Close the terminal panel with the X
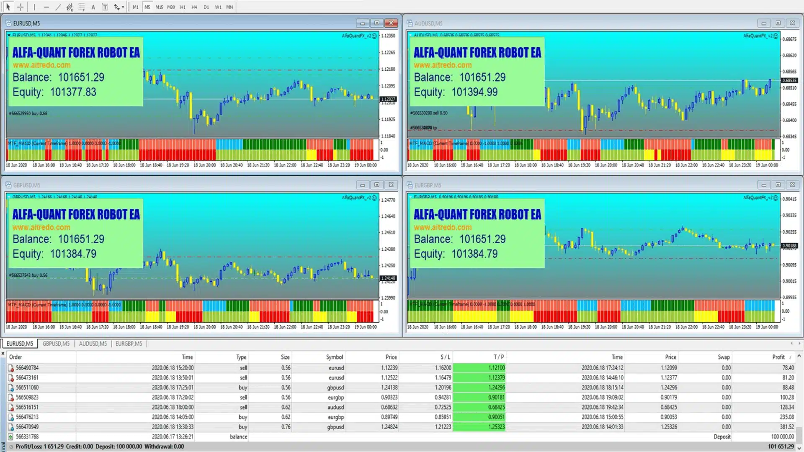 [x=3, y=354]
